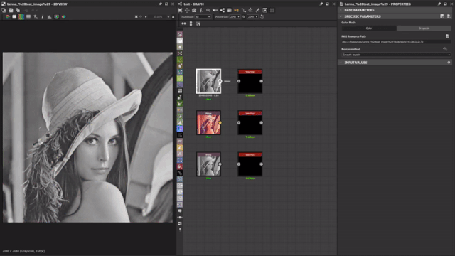Click the Resize method link icon
The width and height of the screenshot is (455, 256).
click(x=445, y=49)
